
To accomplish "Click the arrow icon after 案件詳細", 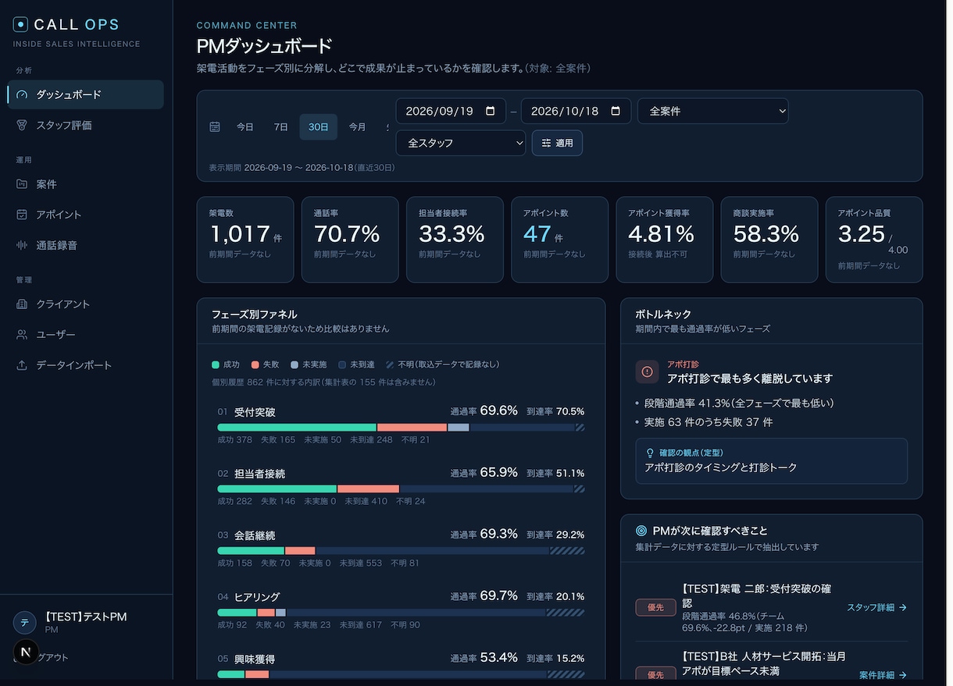I will tap(903, 675).
